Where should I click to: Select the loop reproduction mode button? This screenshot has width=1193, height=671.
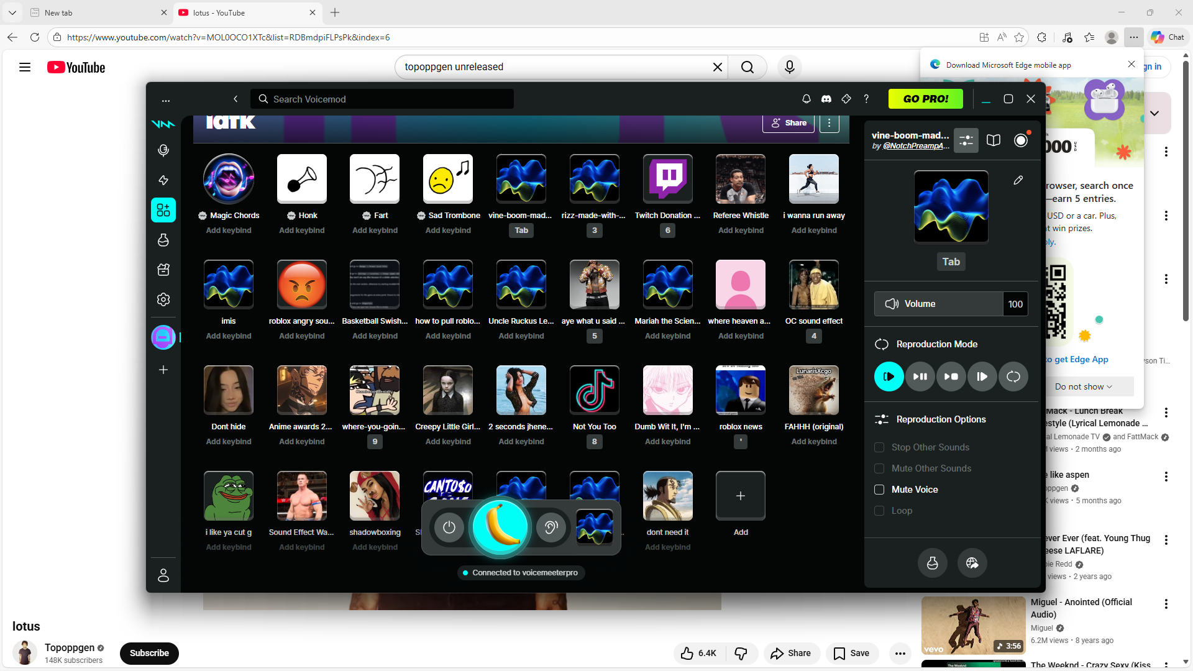[x=1013, y=377]
